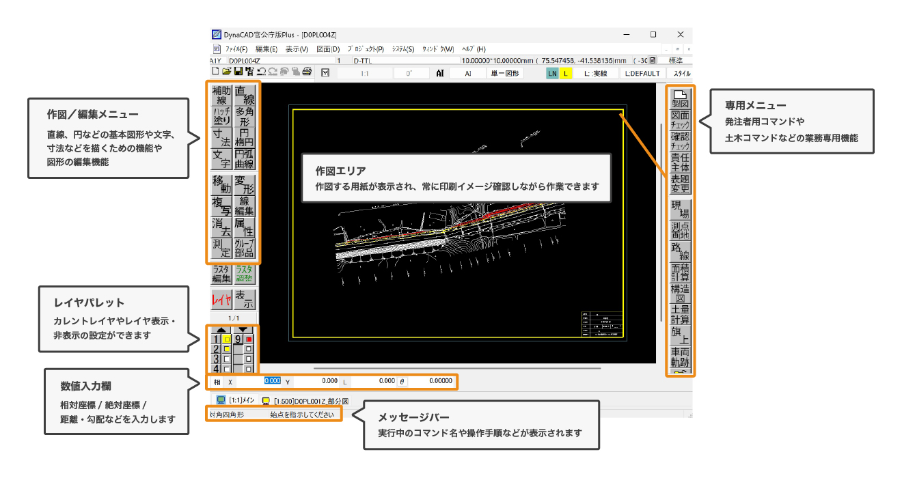The width and height of the screenshot is (902, 478).
Task: Open the プロジェクト(P) menu
Action: click(366, 49)
